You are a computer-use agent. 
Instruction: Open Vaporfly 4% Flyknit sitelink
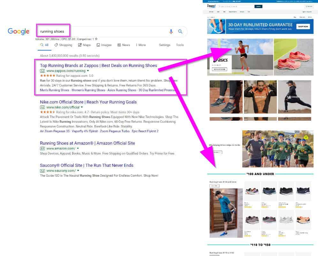[85, 131]
